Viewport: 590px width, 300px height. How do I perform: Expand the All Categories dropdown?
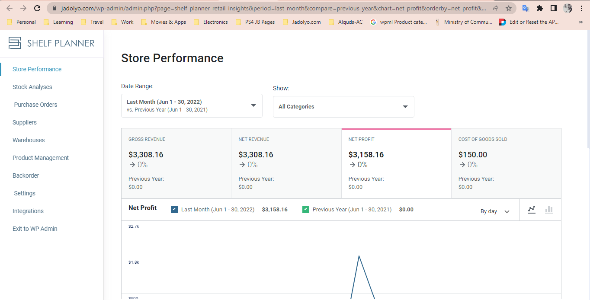[343, 107]
